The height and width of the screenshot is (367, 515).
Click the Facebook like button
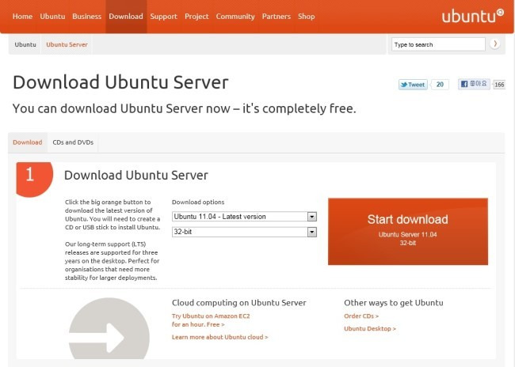[474, 84]
